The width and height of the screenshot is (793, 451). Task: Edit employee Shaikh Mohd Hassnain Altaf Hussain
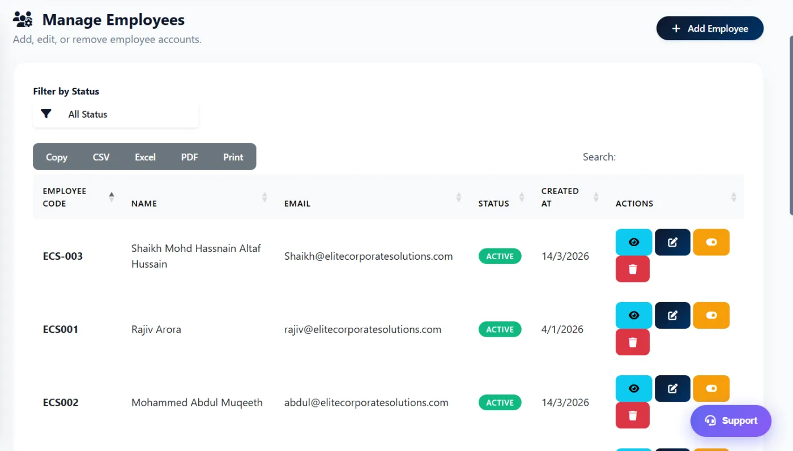tap(672, 242)
